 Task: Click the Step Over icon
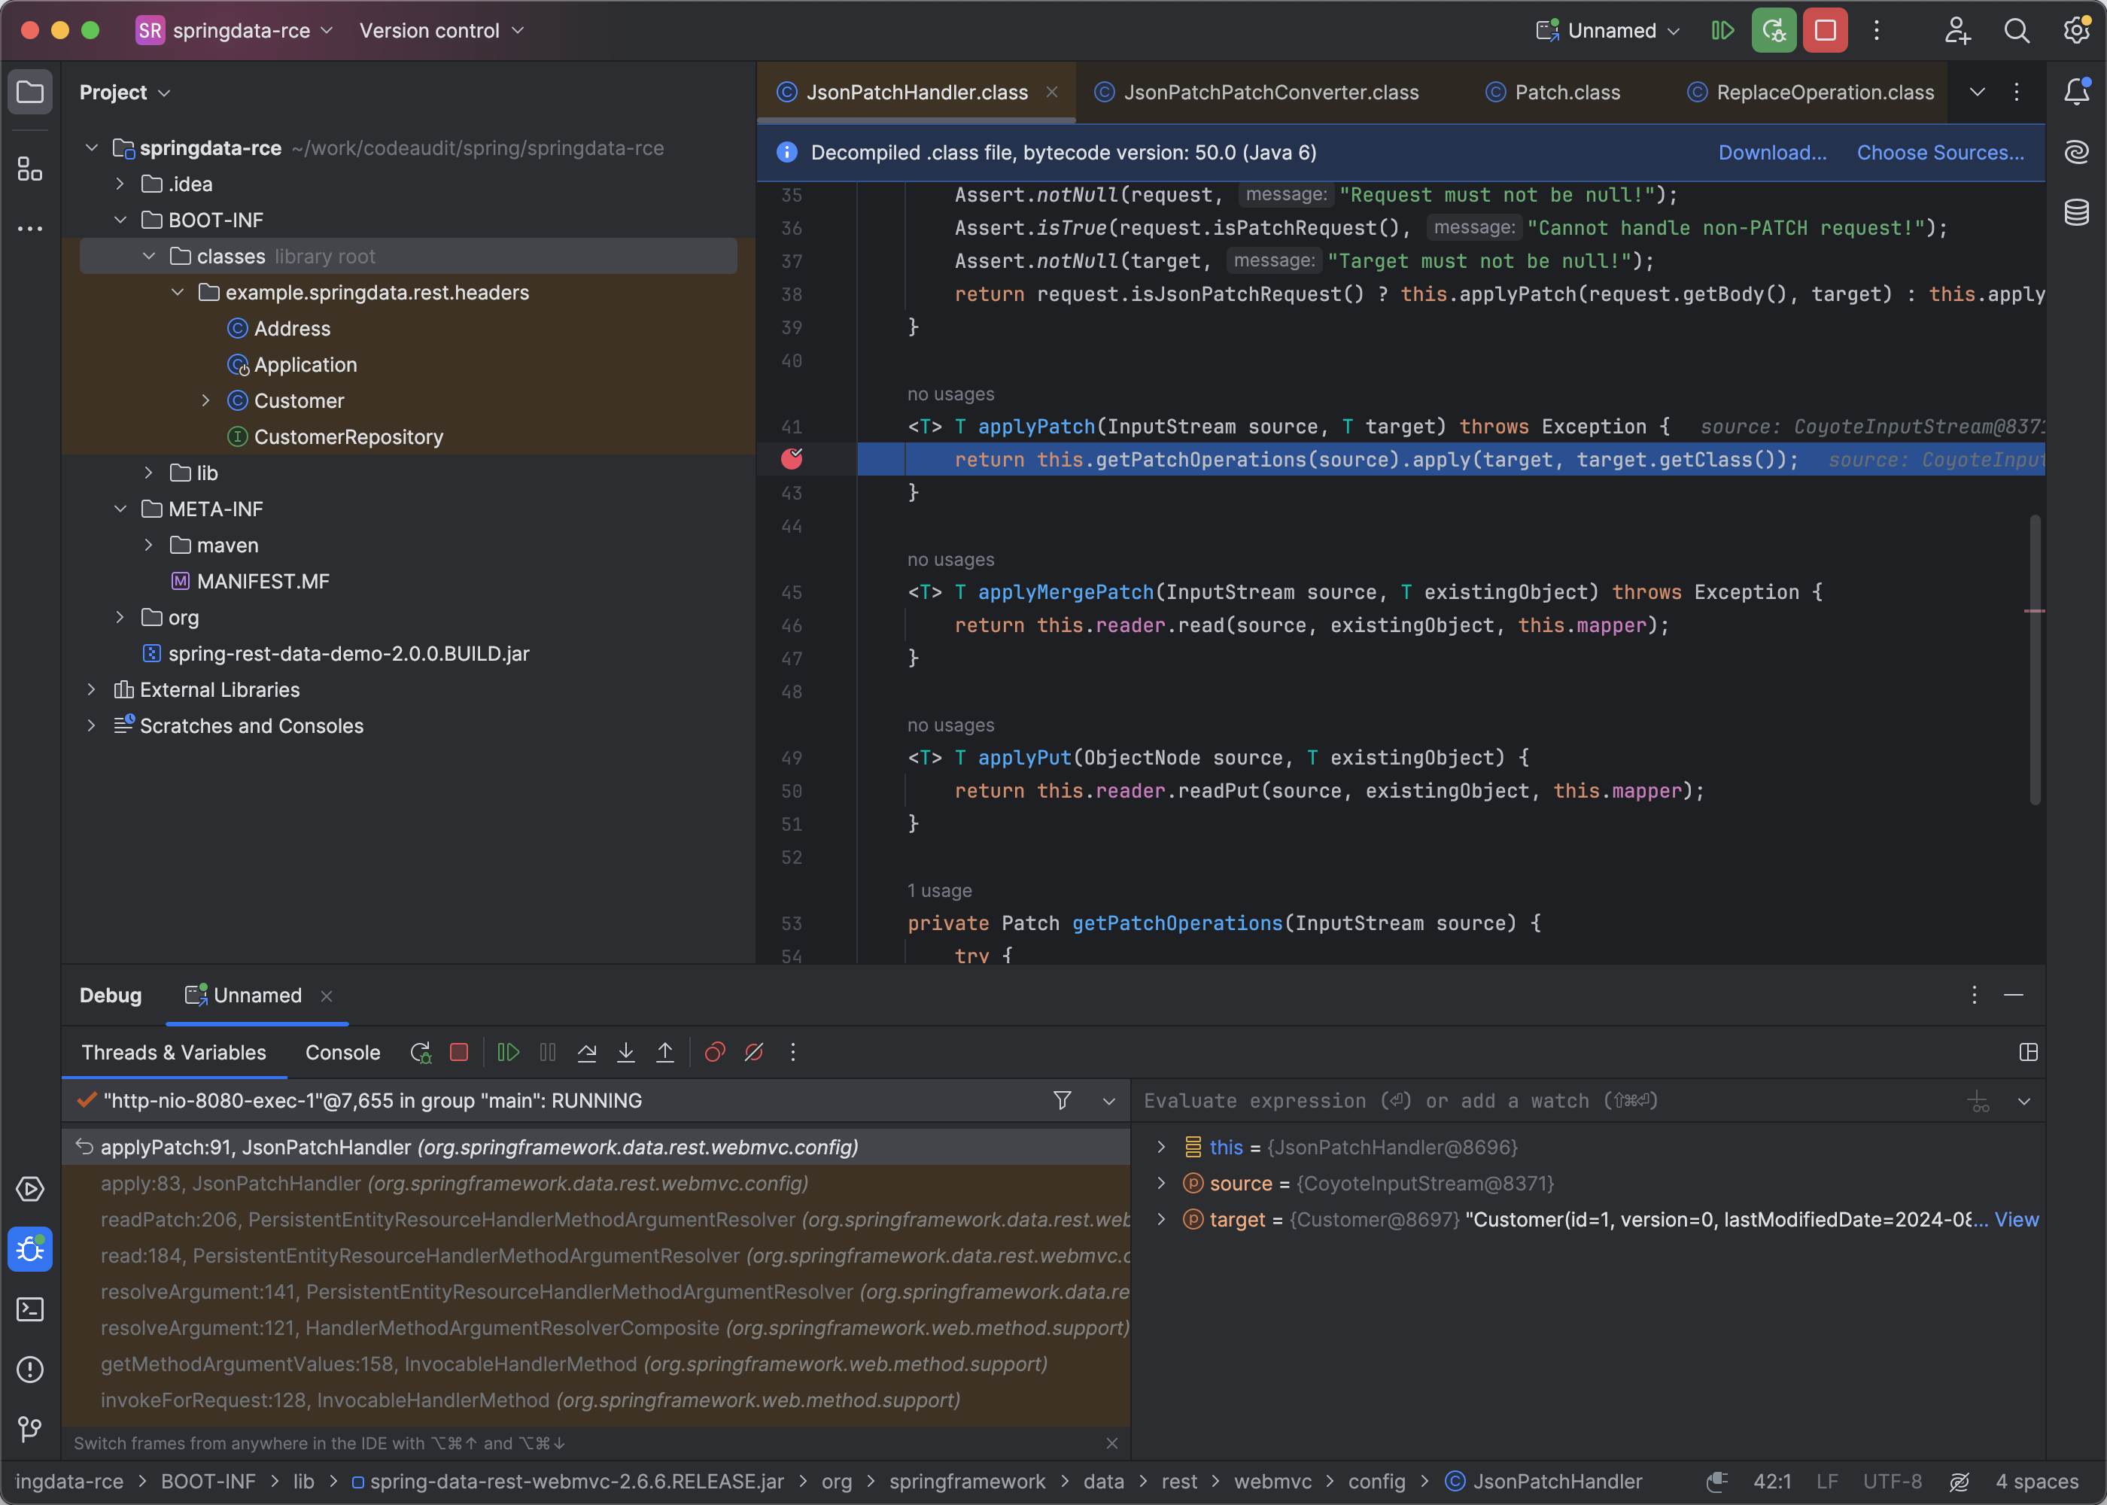pyautogui.click(x=586, y=1052)
